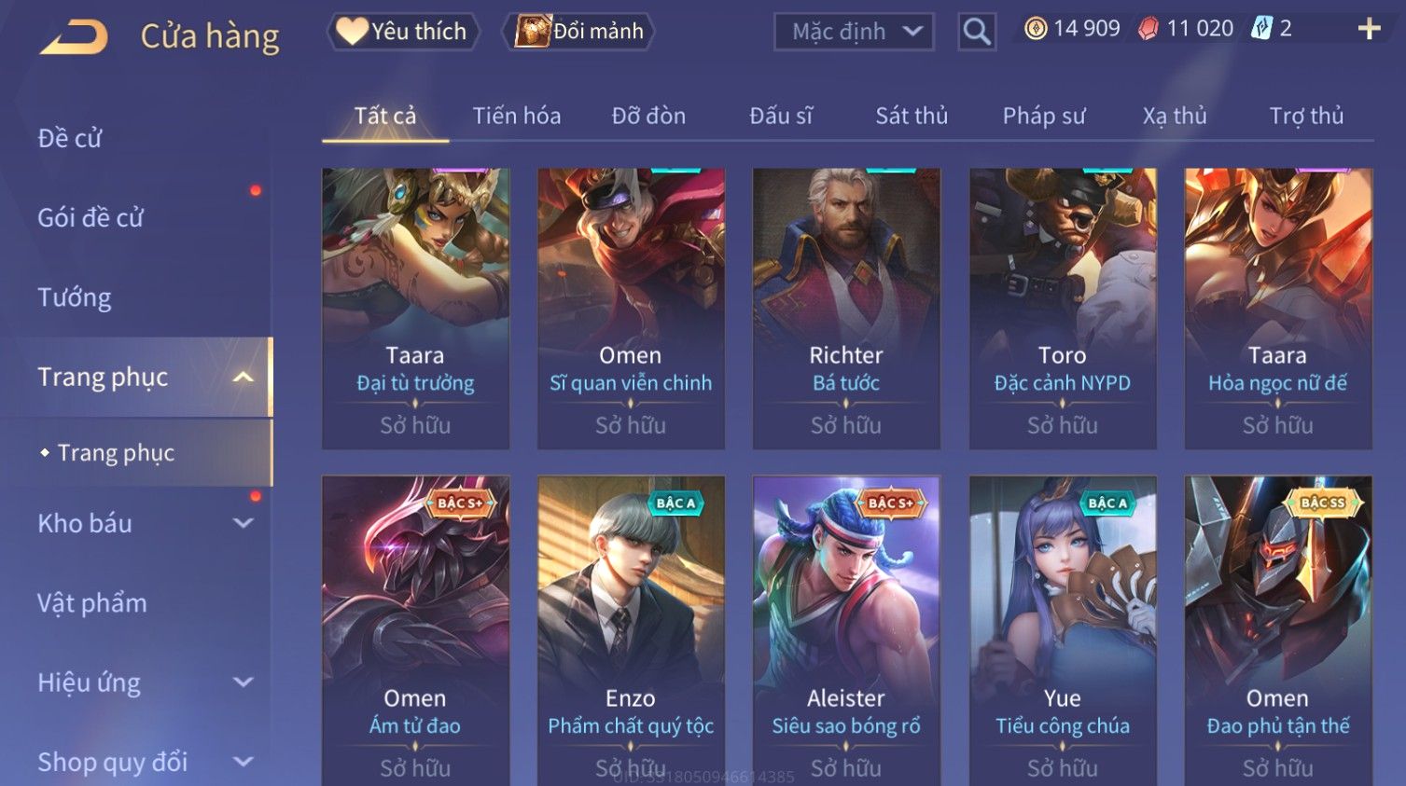Switch to the Tiến hóa tab
The height and width of the screenshot is (786, 1406).
(517, 116)
